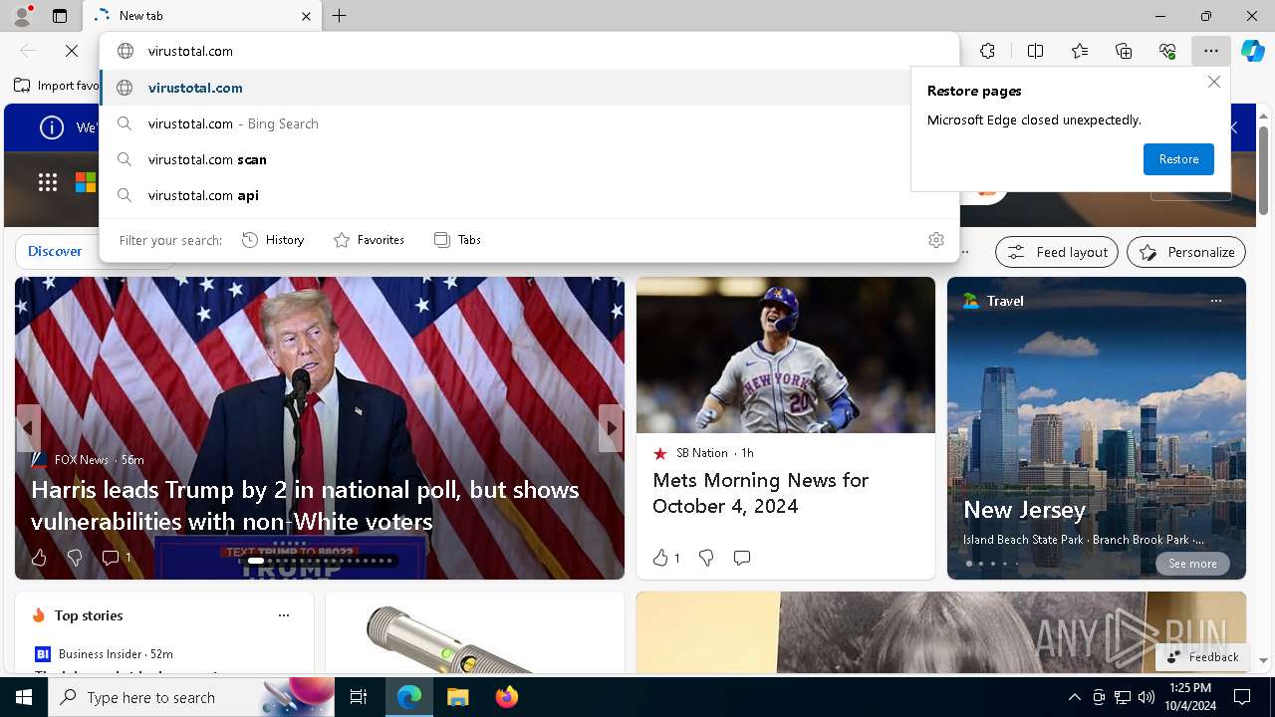
Task: Choose virustotal.com api suggestion
Action: click(529, 195)
